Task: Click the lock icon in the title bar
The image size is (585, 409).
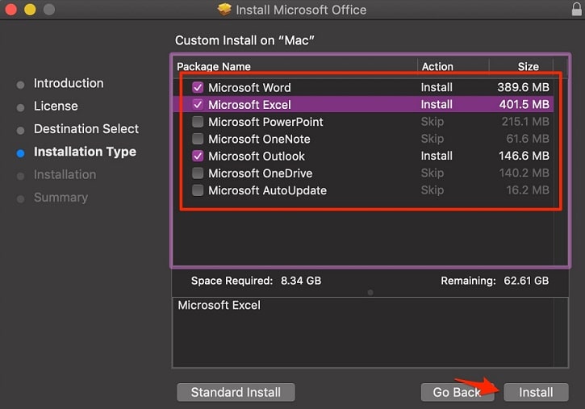Action: point(576,9)
